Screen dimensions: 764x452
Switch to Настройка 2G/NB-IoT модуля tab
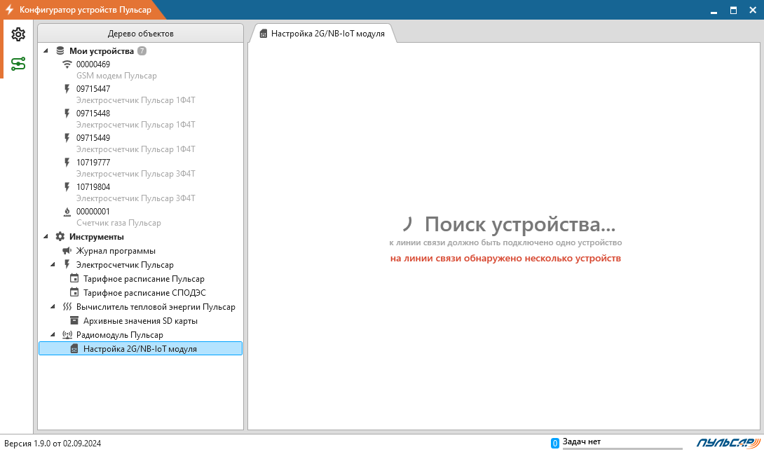coord(322,34)
